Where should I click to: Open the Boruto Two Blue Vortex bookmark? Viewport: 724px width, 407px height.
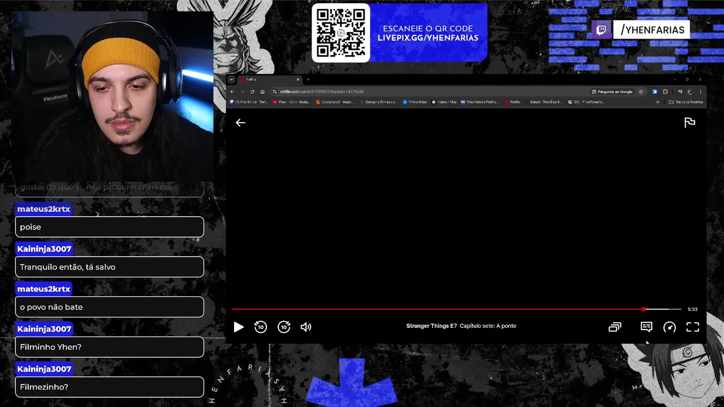(544, 102)
